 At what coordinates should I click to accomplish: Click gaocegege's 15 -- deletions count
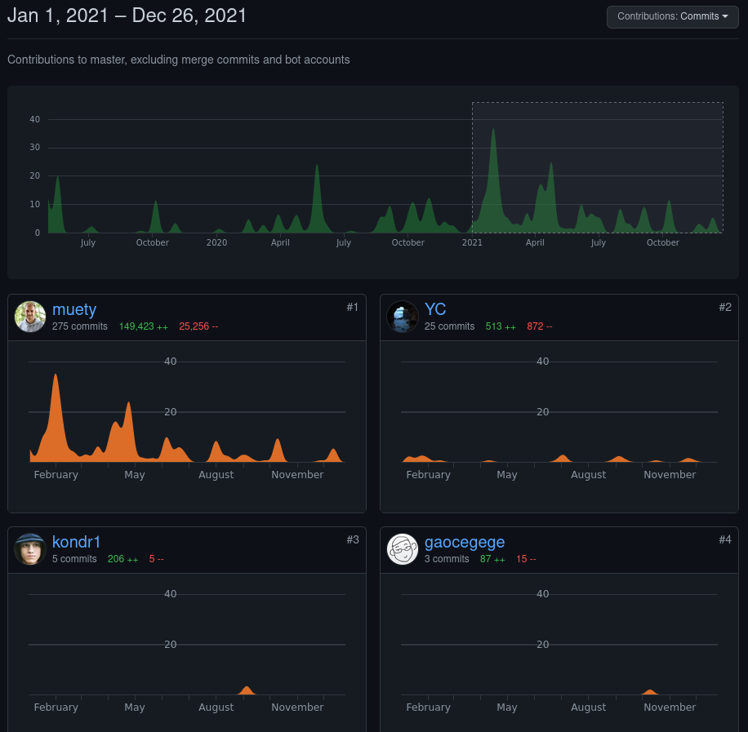coord(526,559)
